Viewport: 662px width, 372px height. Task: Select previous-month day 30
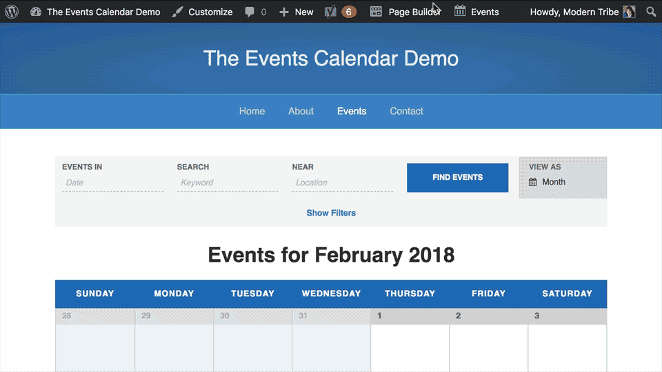point(224,316)
